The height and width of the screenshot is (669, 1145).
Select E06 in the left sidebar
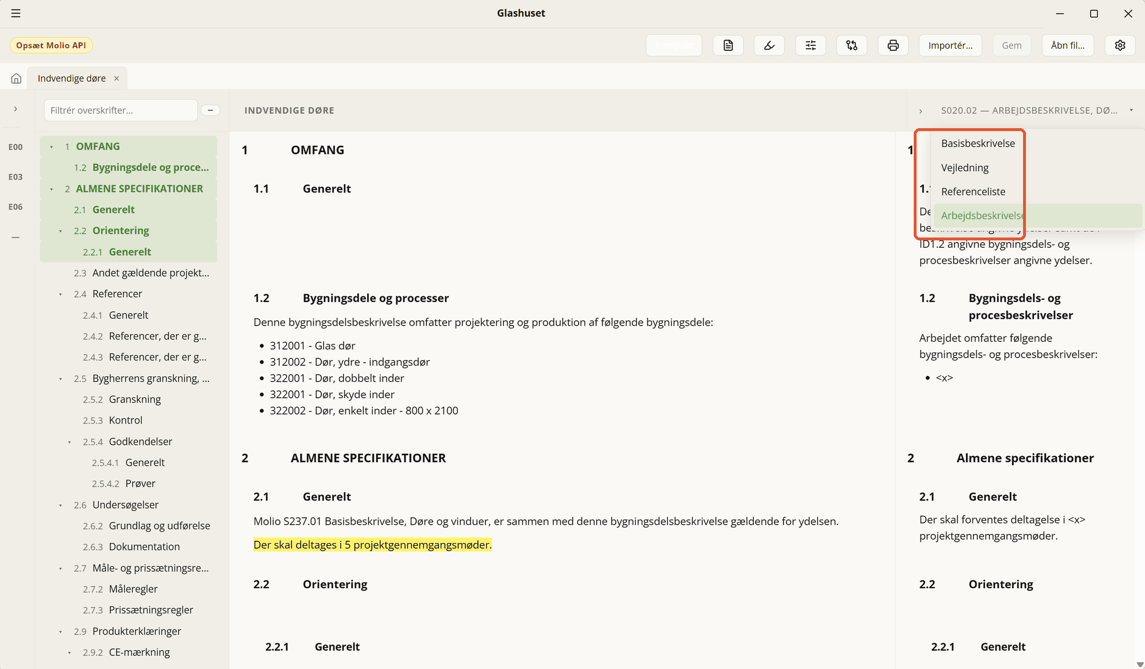[15, 207]
